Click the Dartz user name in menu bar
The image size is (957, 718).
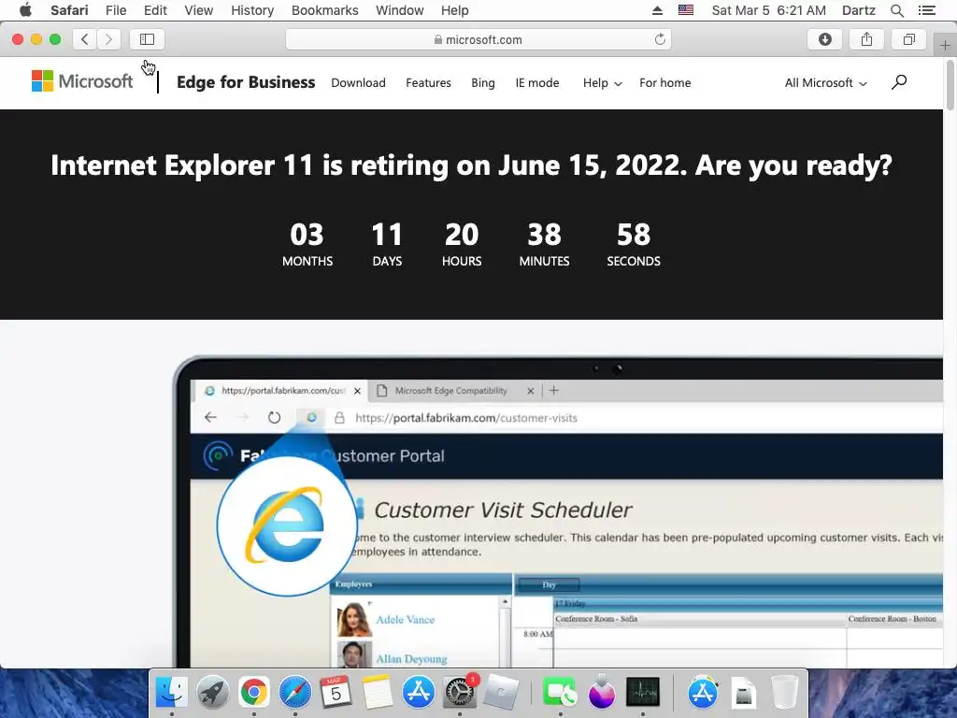(859, 10)
